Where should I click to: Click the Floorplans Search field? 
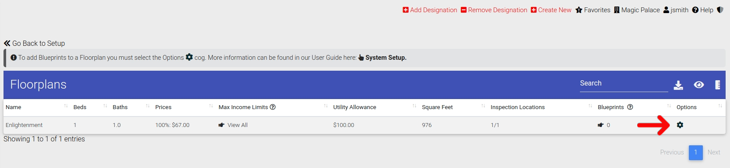coord(624,84)
